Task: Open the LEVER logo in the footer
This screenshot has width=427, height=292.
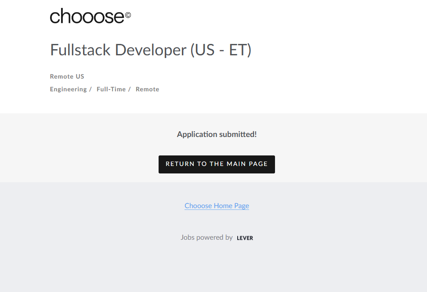Action: point(245,238)
